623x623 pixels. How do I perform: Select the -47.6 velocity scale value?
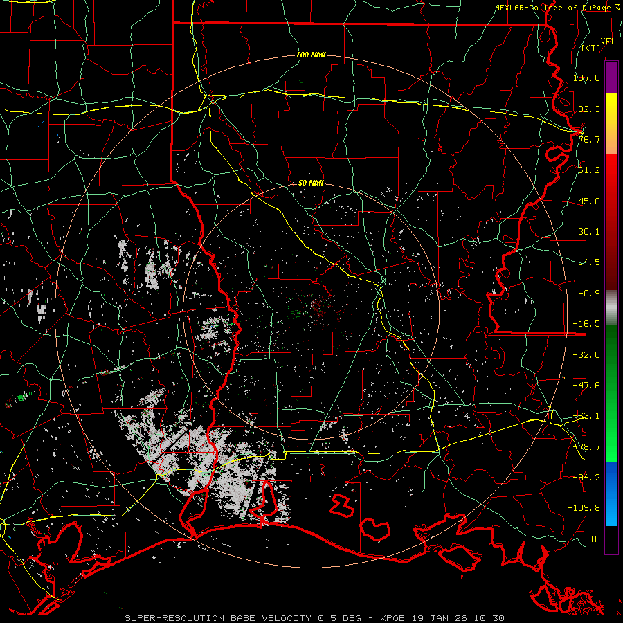pos(586,386)
